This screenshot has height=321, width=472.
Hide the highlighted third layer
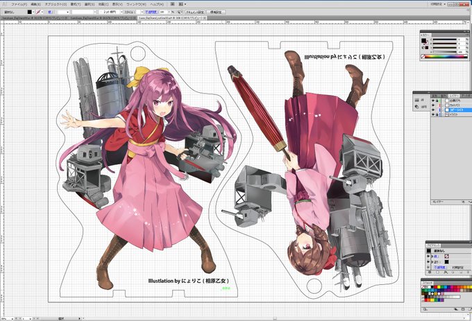433,110
